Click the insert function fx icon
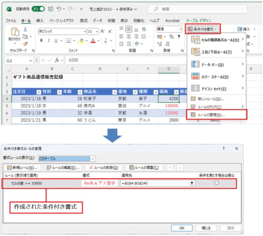The image size is (263, 236). tap(57, 61)
